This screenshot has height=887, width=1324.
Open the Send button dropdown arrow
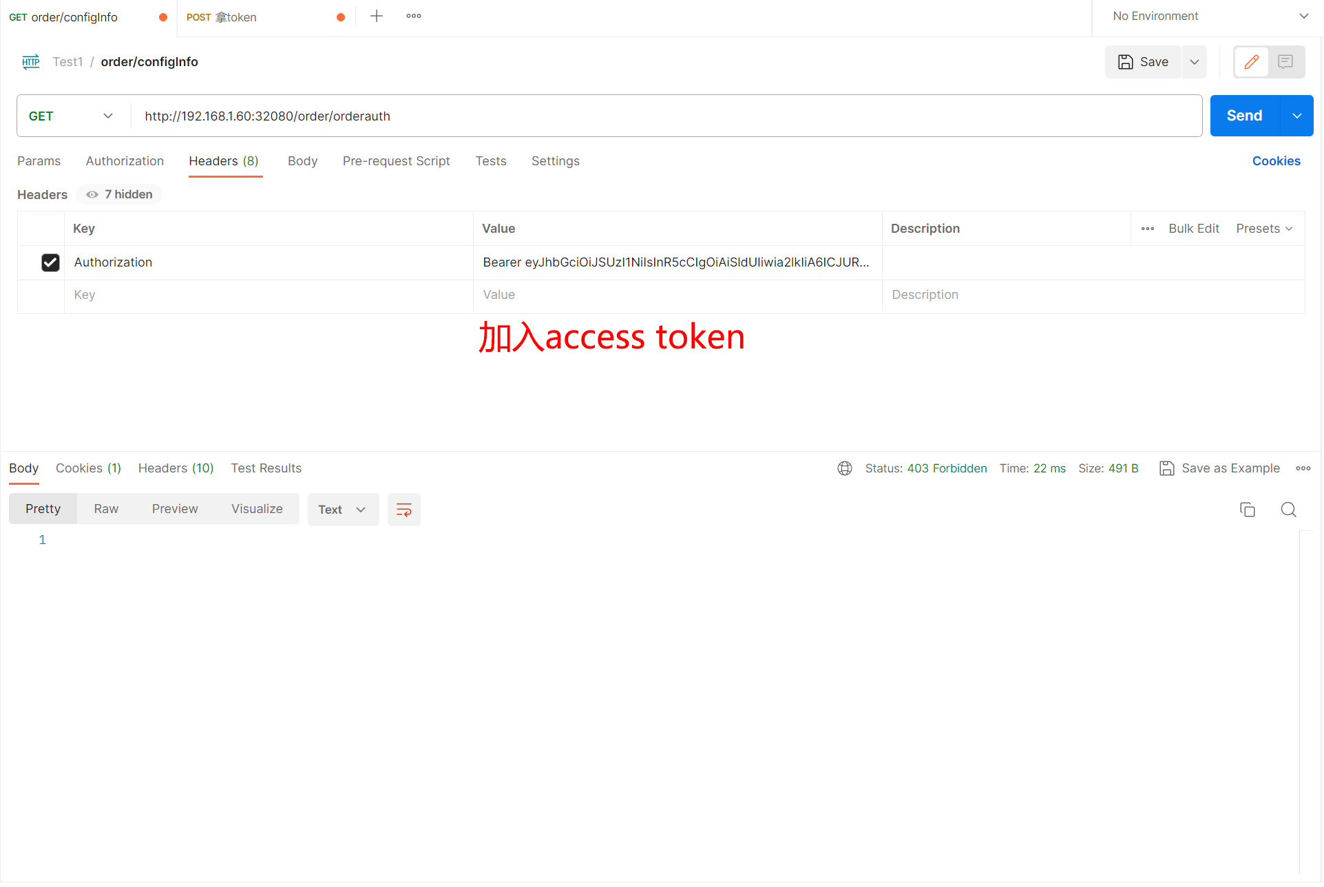click(1297, 116)
